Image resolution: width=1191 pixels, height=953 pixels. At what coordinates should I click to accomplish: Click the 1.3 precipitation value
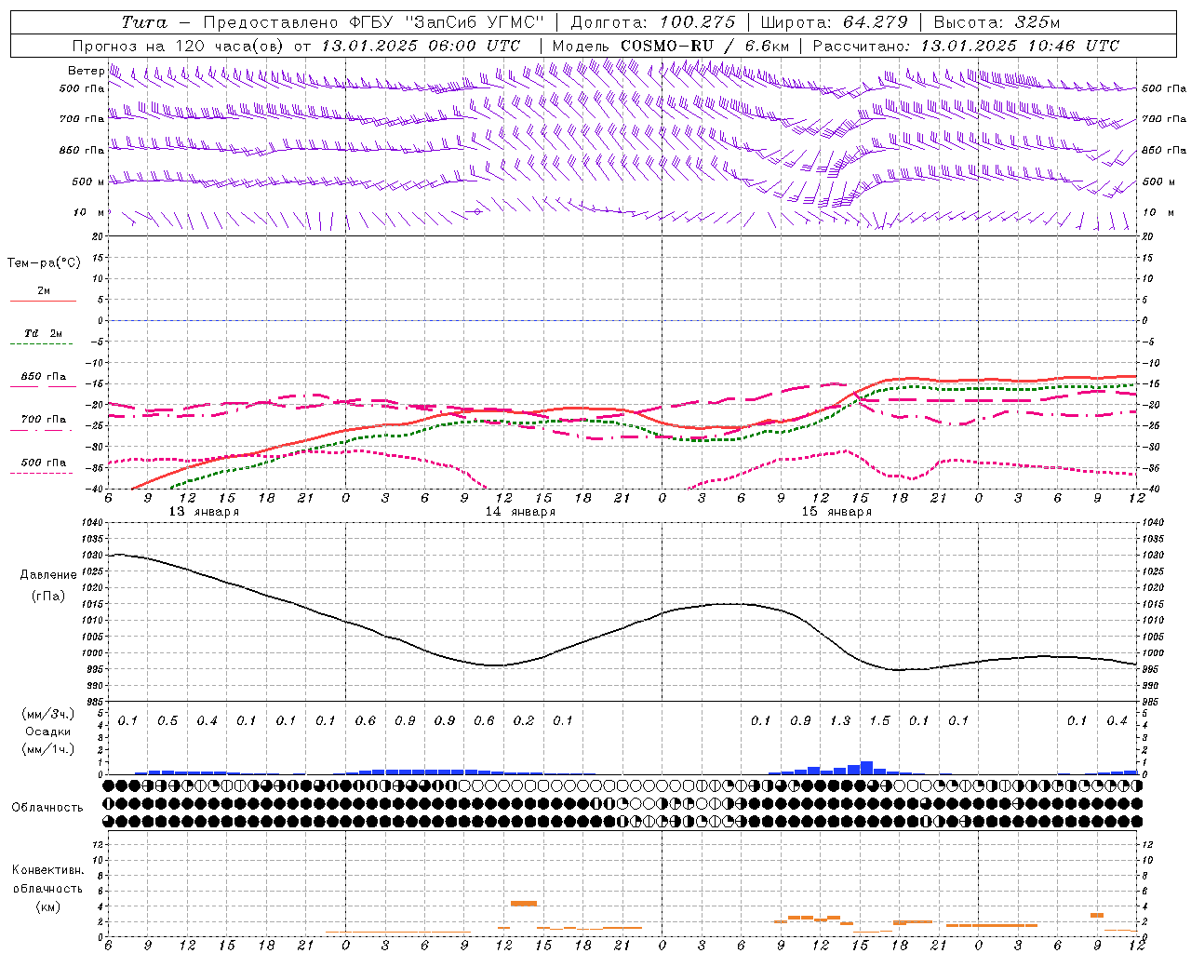coord(840,721)
